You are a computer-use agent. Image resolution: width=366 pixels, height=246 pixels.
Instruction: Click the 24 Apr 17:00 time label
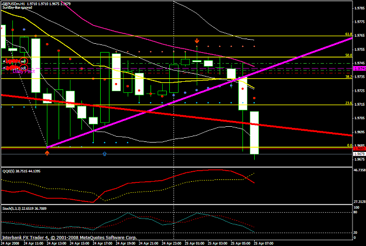click(x=102, y=244)
